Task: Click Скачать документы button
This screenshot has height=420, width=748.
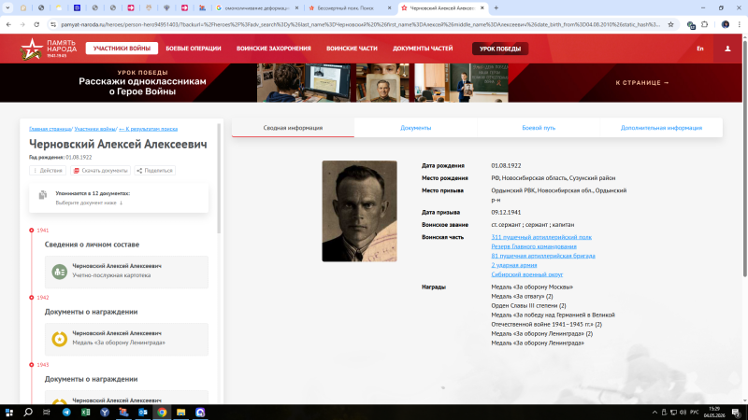Action: coord(100,171)
